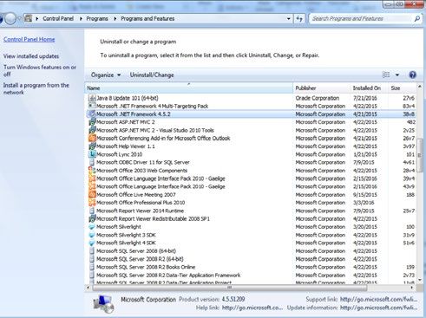Image resolution: width=426 pixels, height=318 pixels.
Task: Click the Microsoft Report Viewer 2014 Runtime icon
Action: [x=92, y=211]
